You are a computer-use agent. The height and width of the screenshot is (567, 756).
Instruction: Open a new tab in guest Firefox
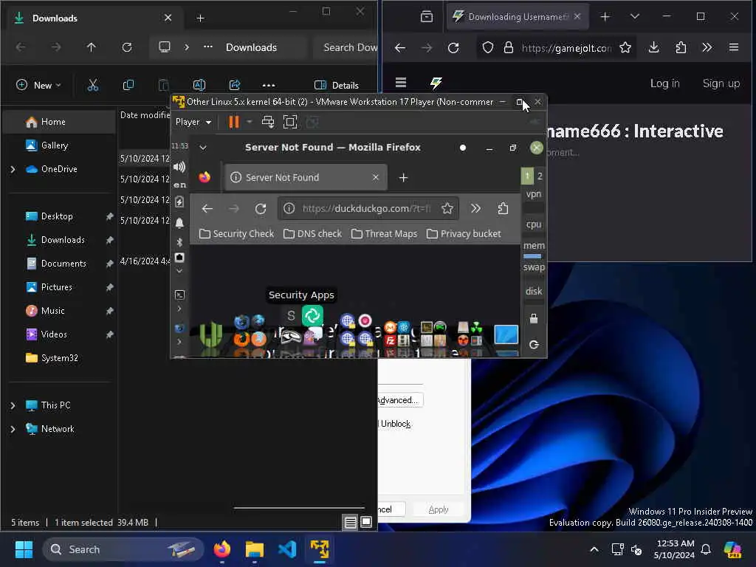click(404, 178)
